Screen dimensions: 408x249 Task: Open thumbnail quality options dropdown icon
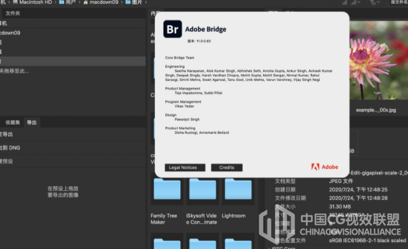[x=356, y=2]
